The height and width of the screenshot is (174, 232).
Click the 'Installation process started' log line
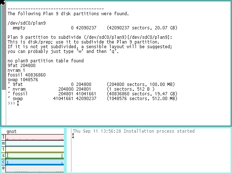coord(133,131)
